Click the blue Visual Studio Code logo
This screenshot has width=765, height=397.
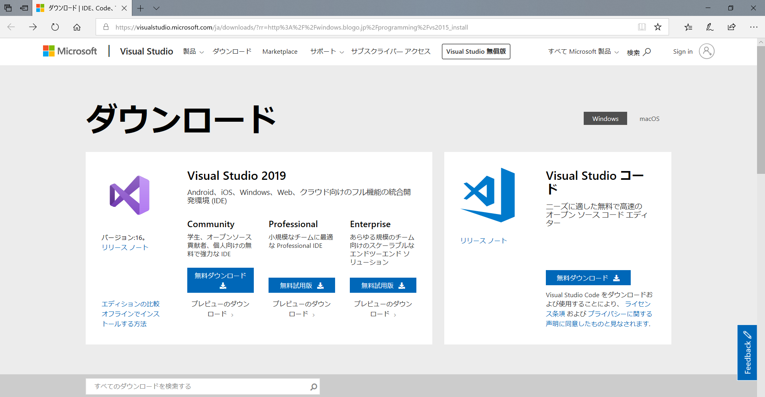(x=488, y=195)
